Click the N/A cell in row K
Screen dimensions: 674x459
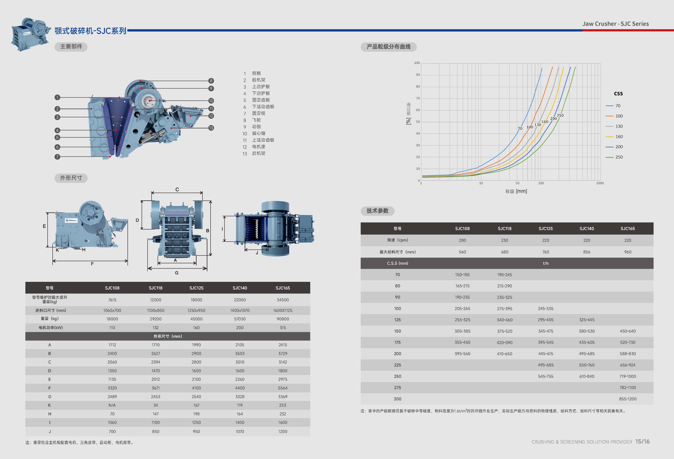tap(112, 405)
